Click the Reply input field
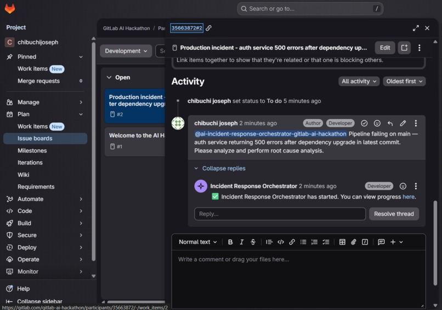442x310 pixels. tap(280, 214)
